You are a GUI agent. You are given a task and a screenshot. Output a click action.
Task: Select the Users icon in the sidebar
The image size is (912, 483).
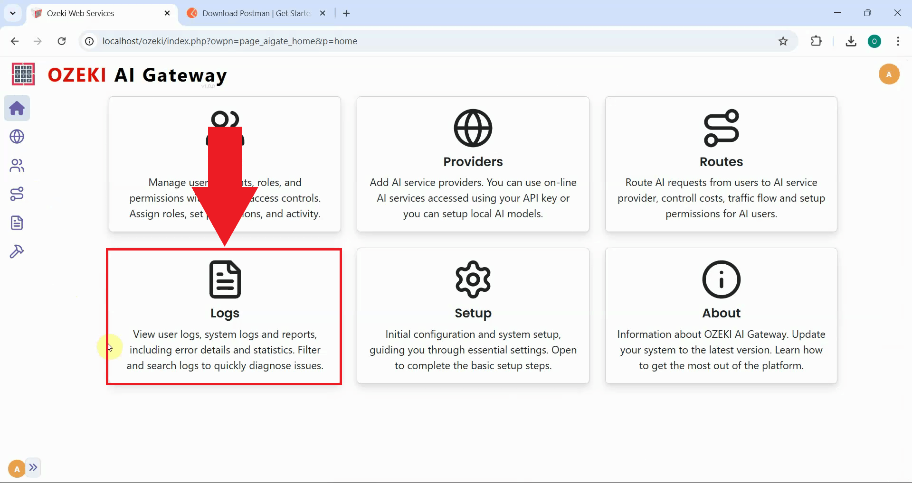click(17, 165)
